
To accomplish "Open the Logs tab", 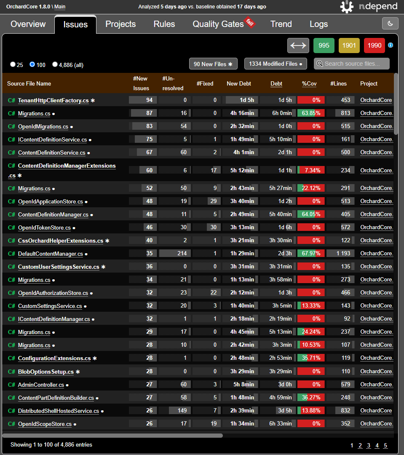I will [x=318, y=24].
